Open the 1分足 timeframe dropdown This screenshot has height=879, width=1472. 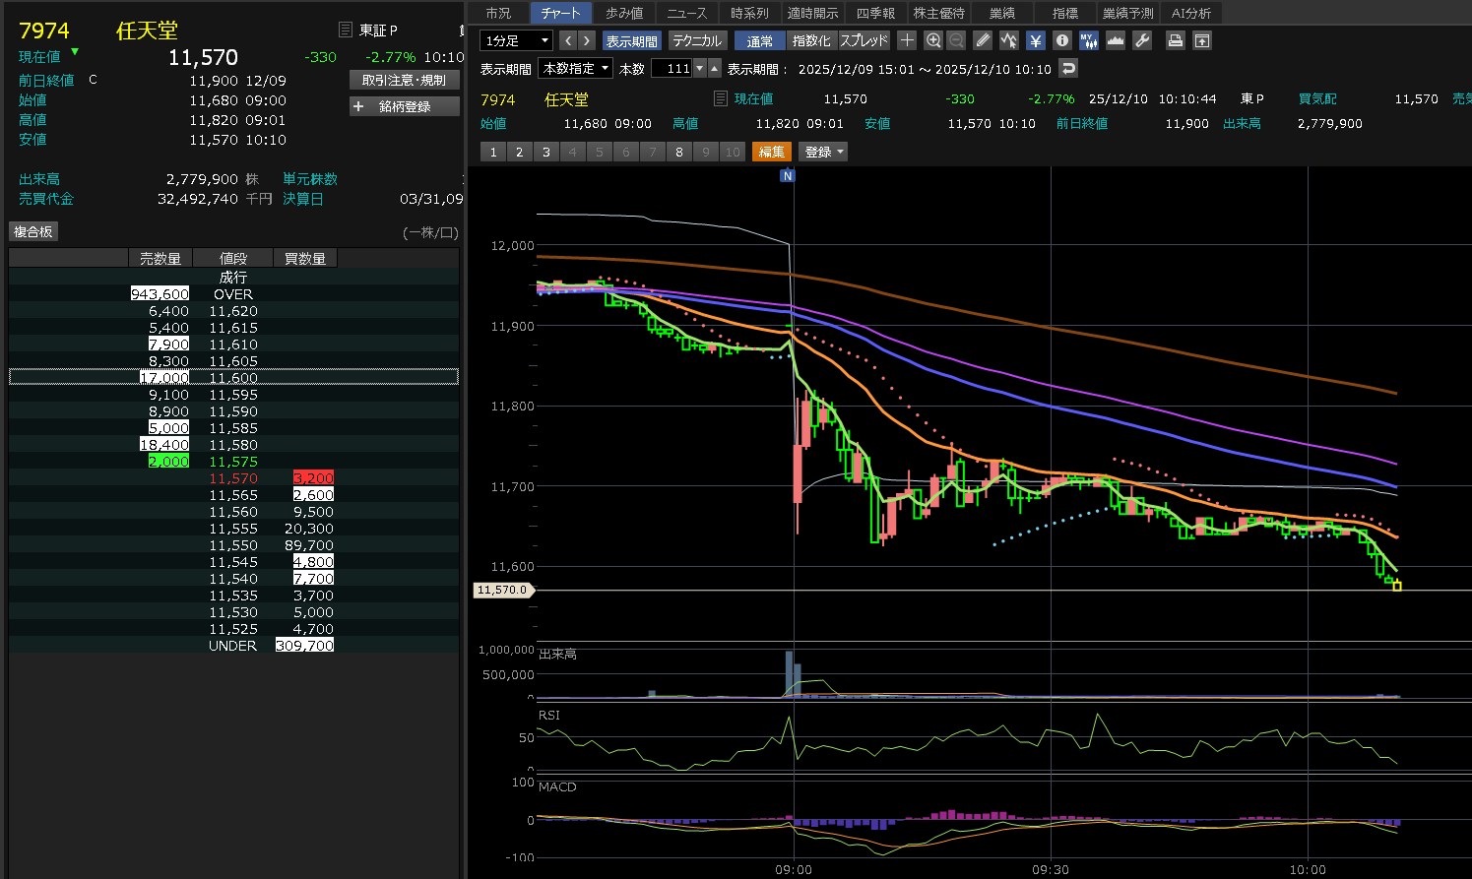tap(516, 40)
